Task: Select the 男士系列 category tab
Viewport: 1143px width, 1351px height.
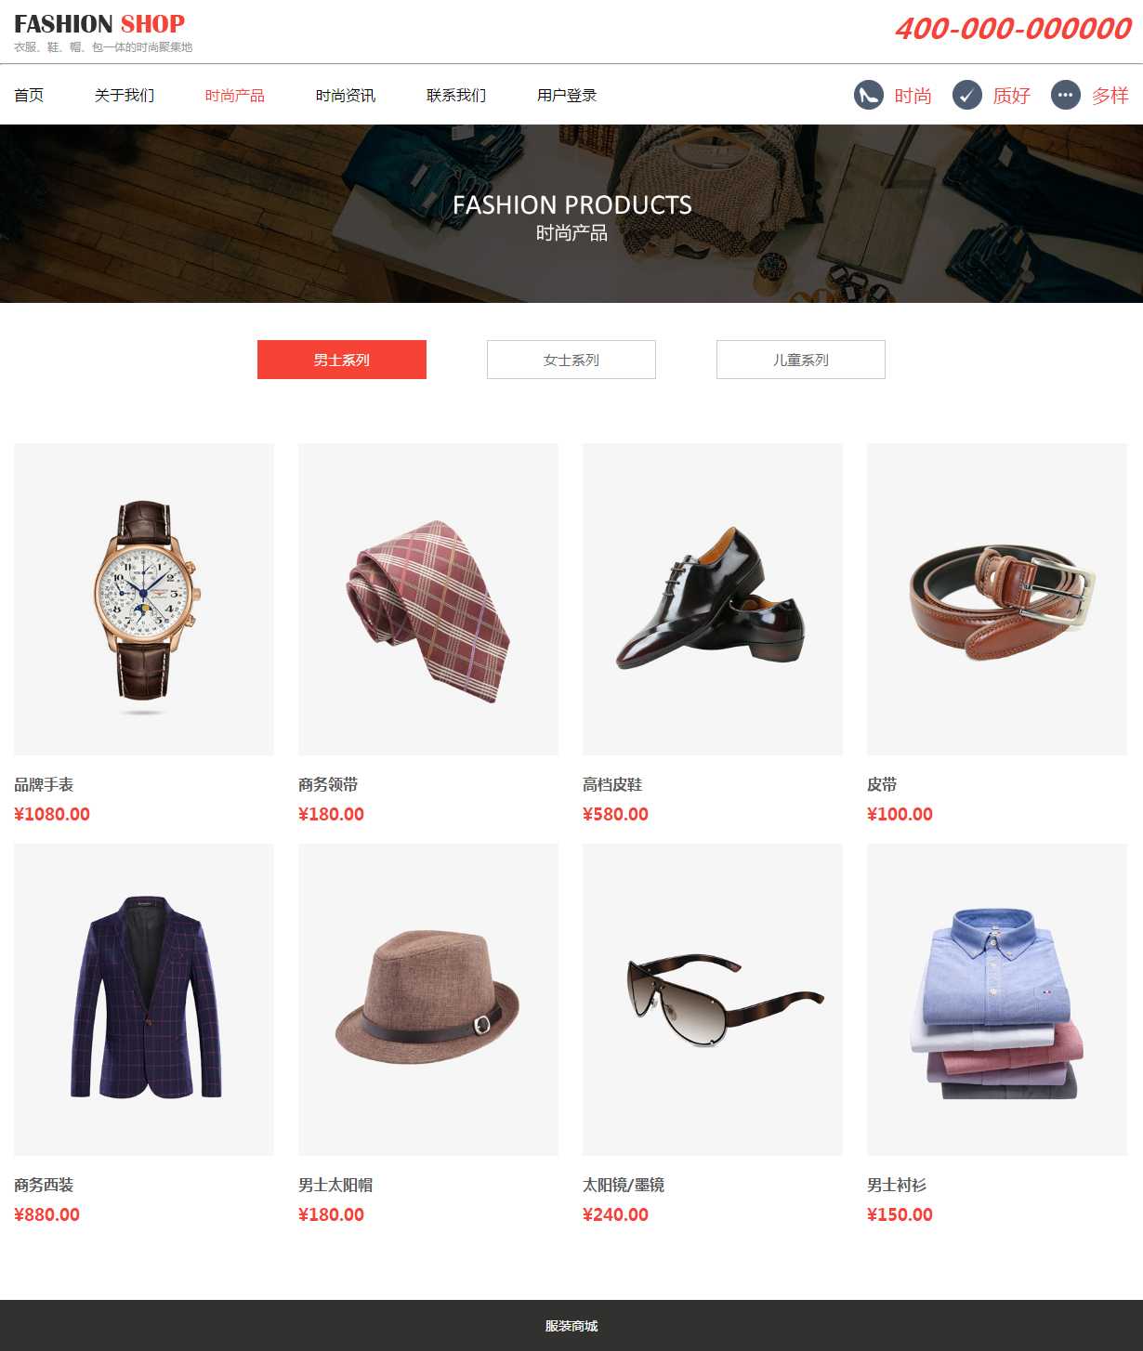Action: pyautogui.click(x=342, y=360)
